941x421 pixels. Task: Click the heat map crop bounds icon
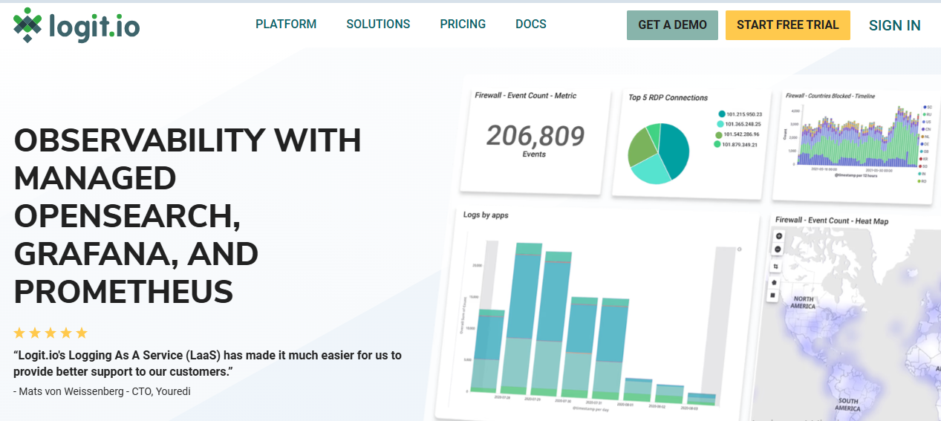pyautogui.click(x=776, y=267)
